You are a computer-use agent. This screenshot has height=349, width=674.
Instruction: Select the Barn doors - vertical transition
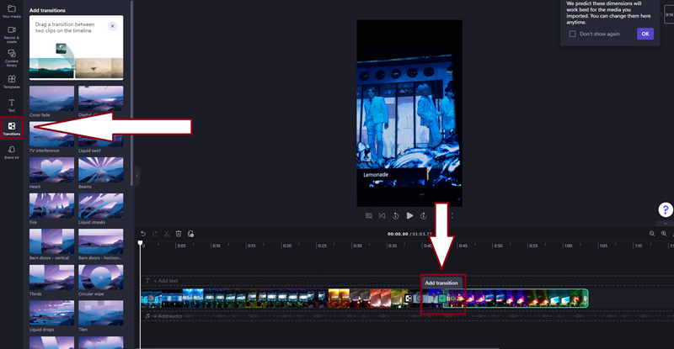click(x=51, y=241)
